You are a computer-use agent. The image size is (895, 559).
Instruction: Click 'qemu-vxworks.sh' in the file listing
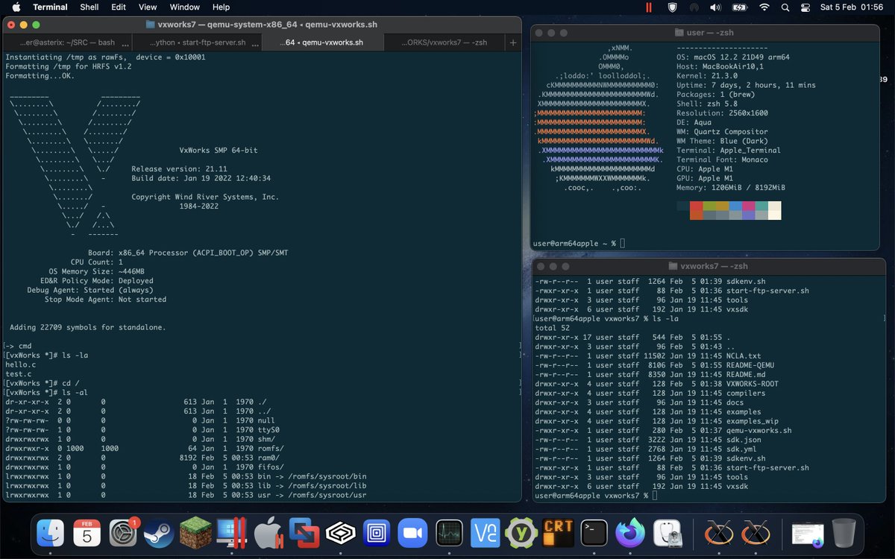click(x=759, y=430)
